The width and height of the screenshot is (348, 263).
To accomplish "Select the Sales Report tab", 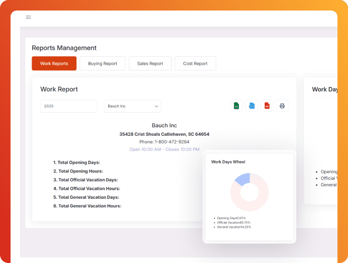I will point(150,64).
